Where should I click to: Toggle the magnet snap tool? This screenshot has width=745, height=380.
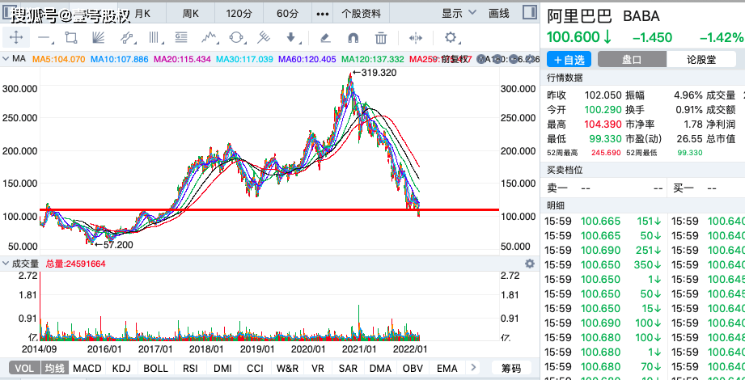(353, 37)
